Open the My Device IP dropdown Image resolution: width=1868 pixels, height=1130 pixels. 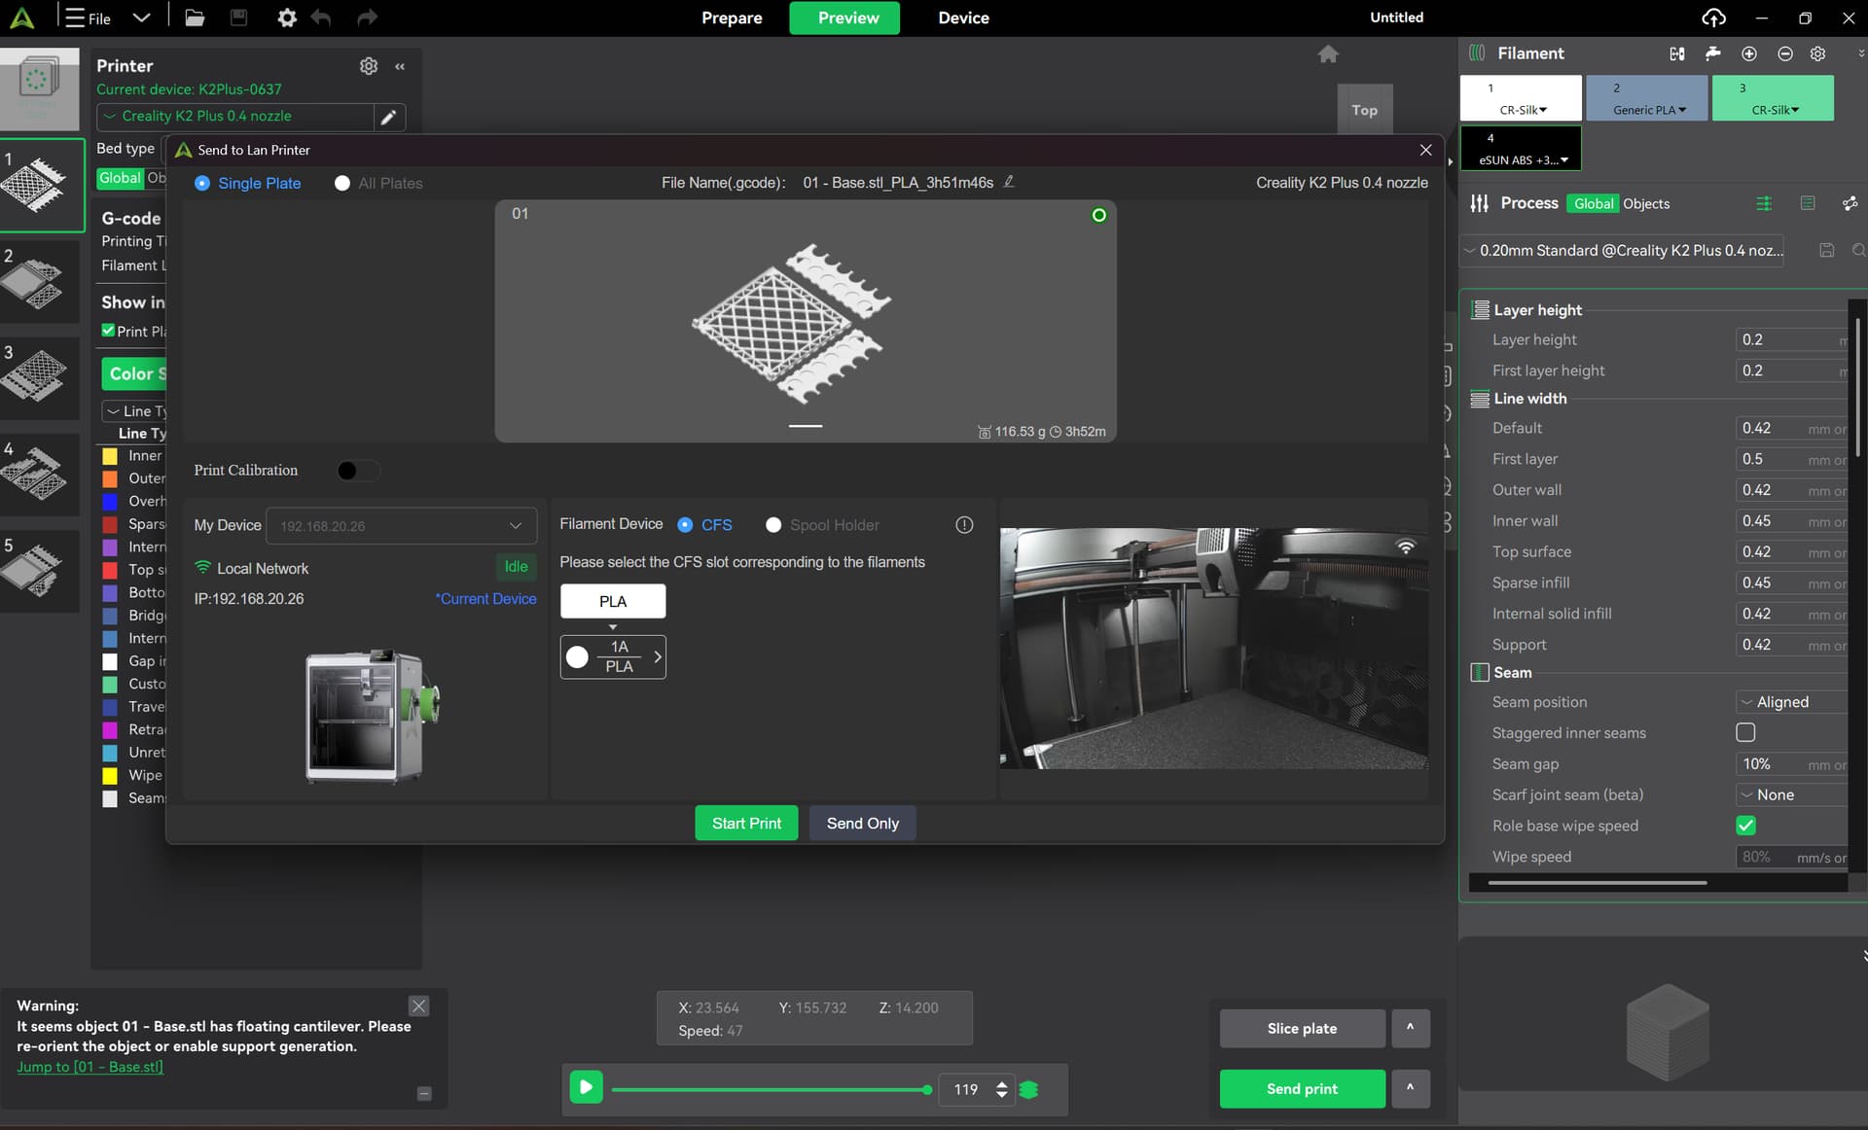401,525
